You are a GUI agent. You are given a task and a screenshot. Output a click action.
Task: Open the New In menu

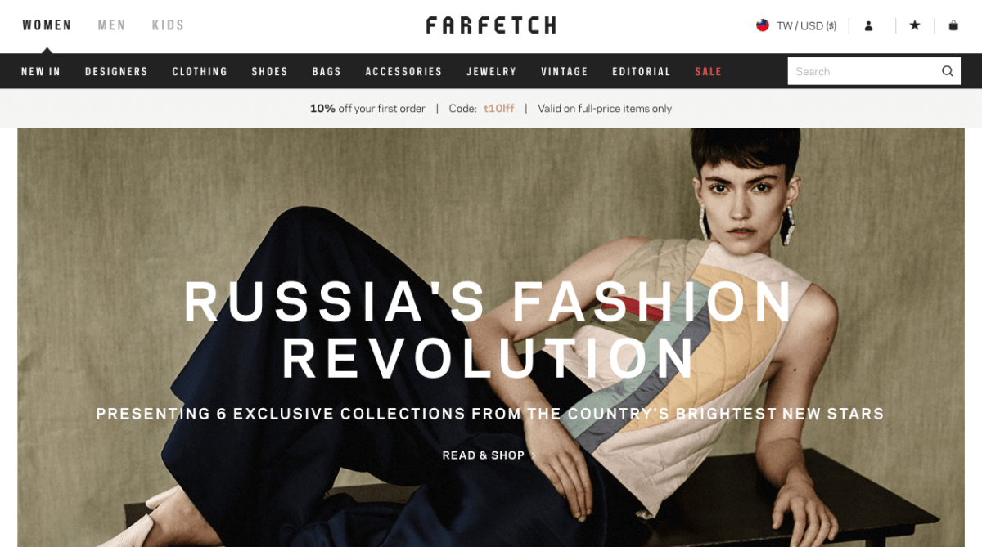point(41,72)
